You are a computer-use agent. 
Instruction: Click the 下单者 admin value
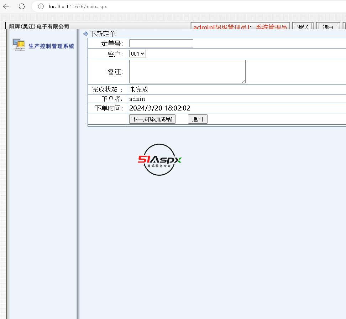137,99
